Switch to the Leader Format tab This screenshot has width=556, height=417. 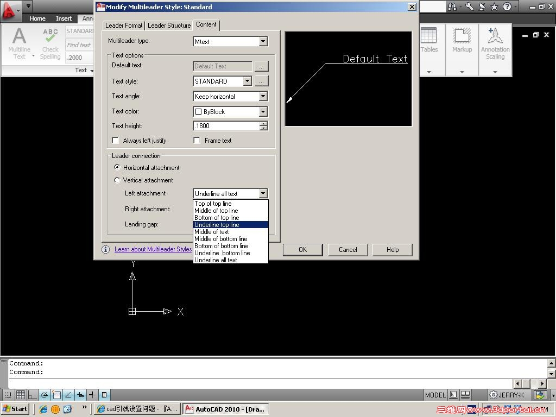(124, 26)
